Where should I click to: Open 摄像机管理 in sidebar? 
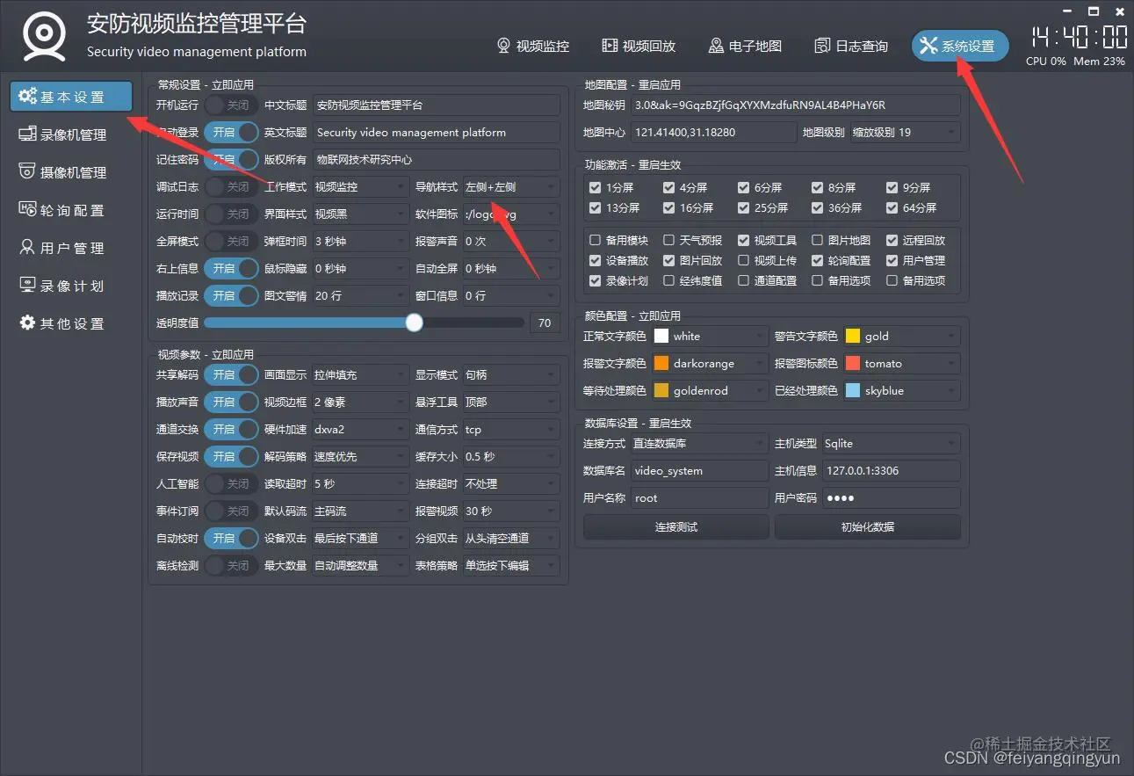pyautogui.click(x=71, y=172)
